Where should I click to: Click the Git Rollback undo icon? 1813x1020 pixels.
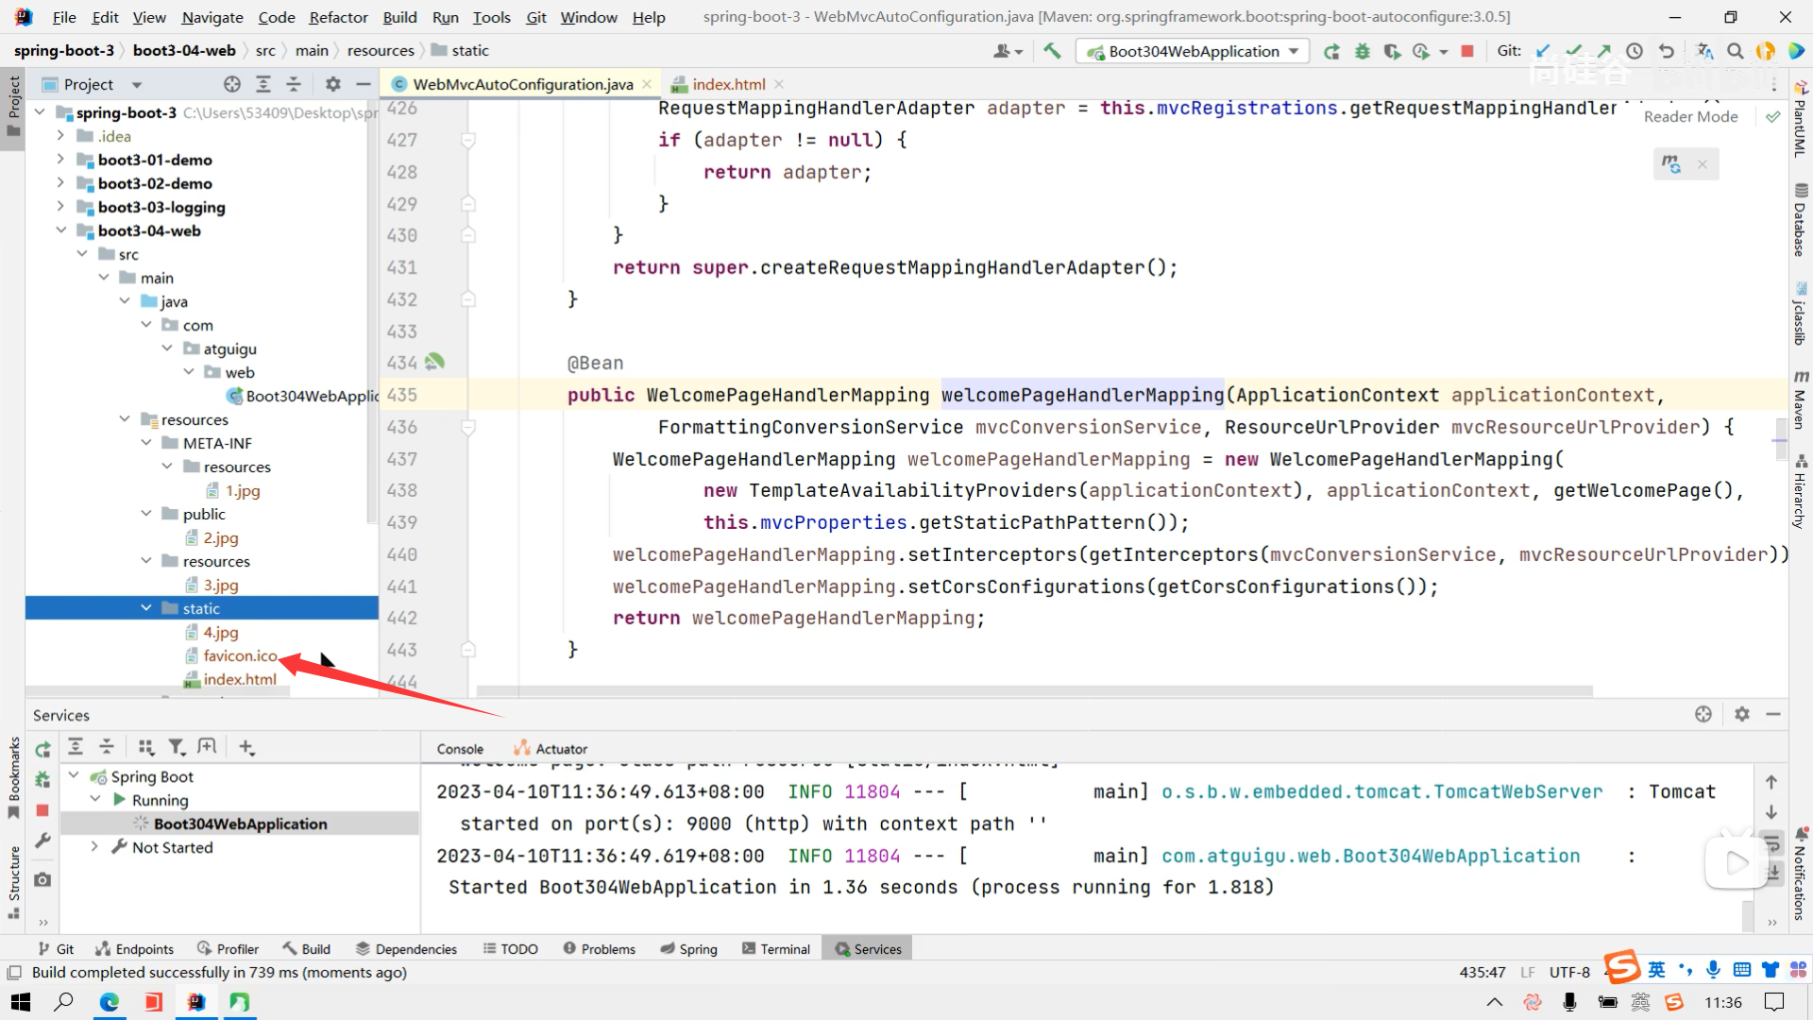pyautogui.click(x=1667, y=51)
